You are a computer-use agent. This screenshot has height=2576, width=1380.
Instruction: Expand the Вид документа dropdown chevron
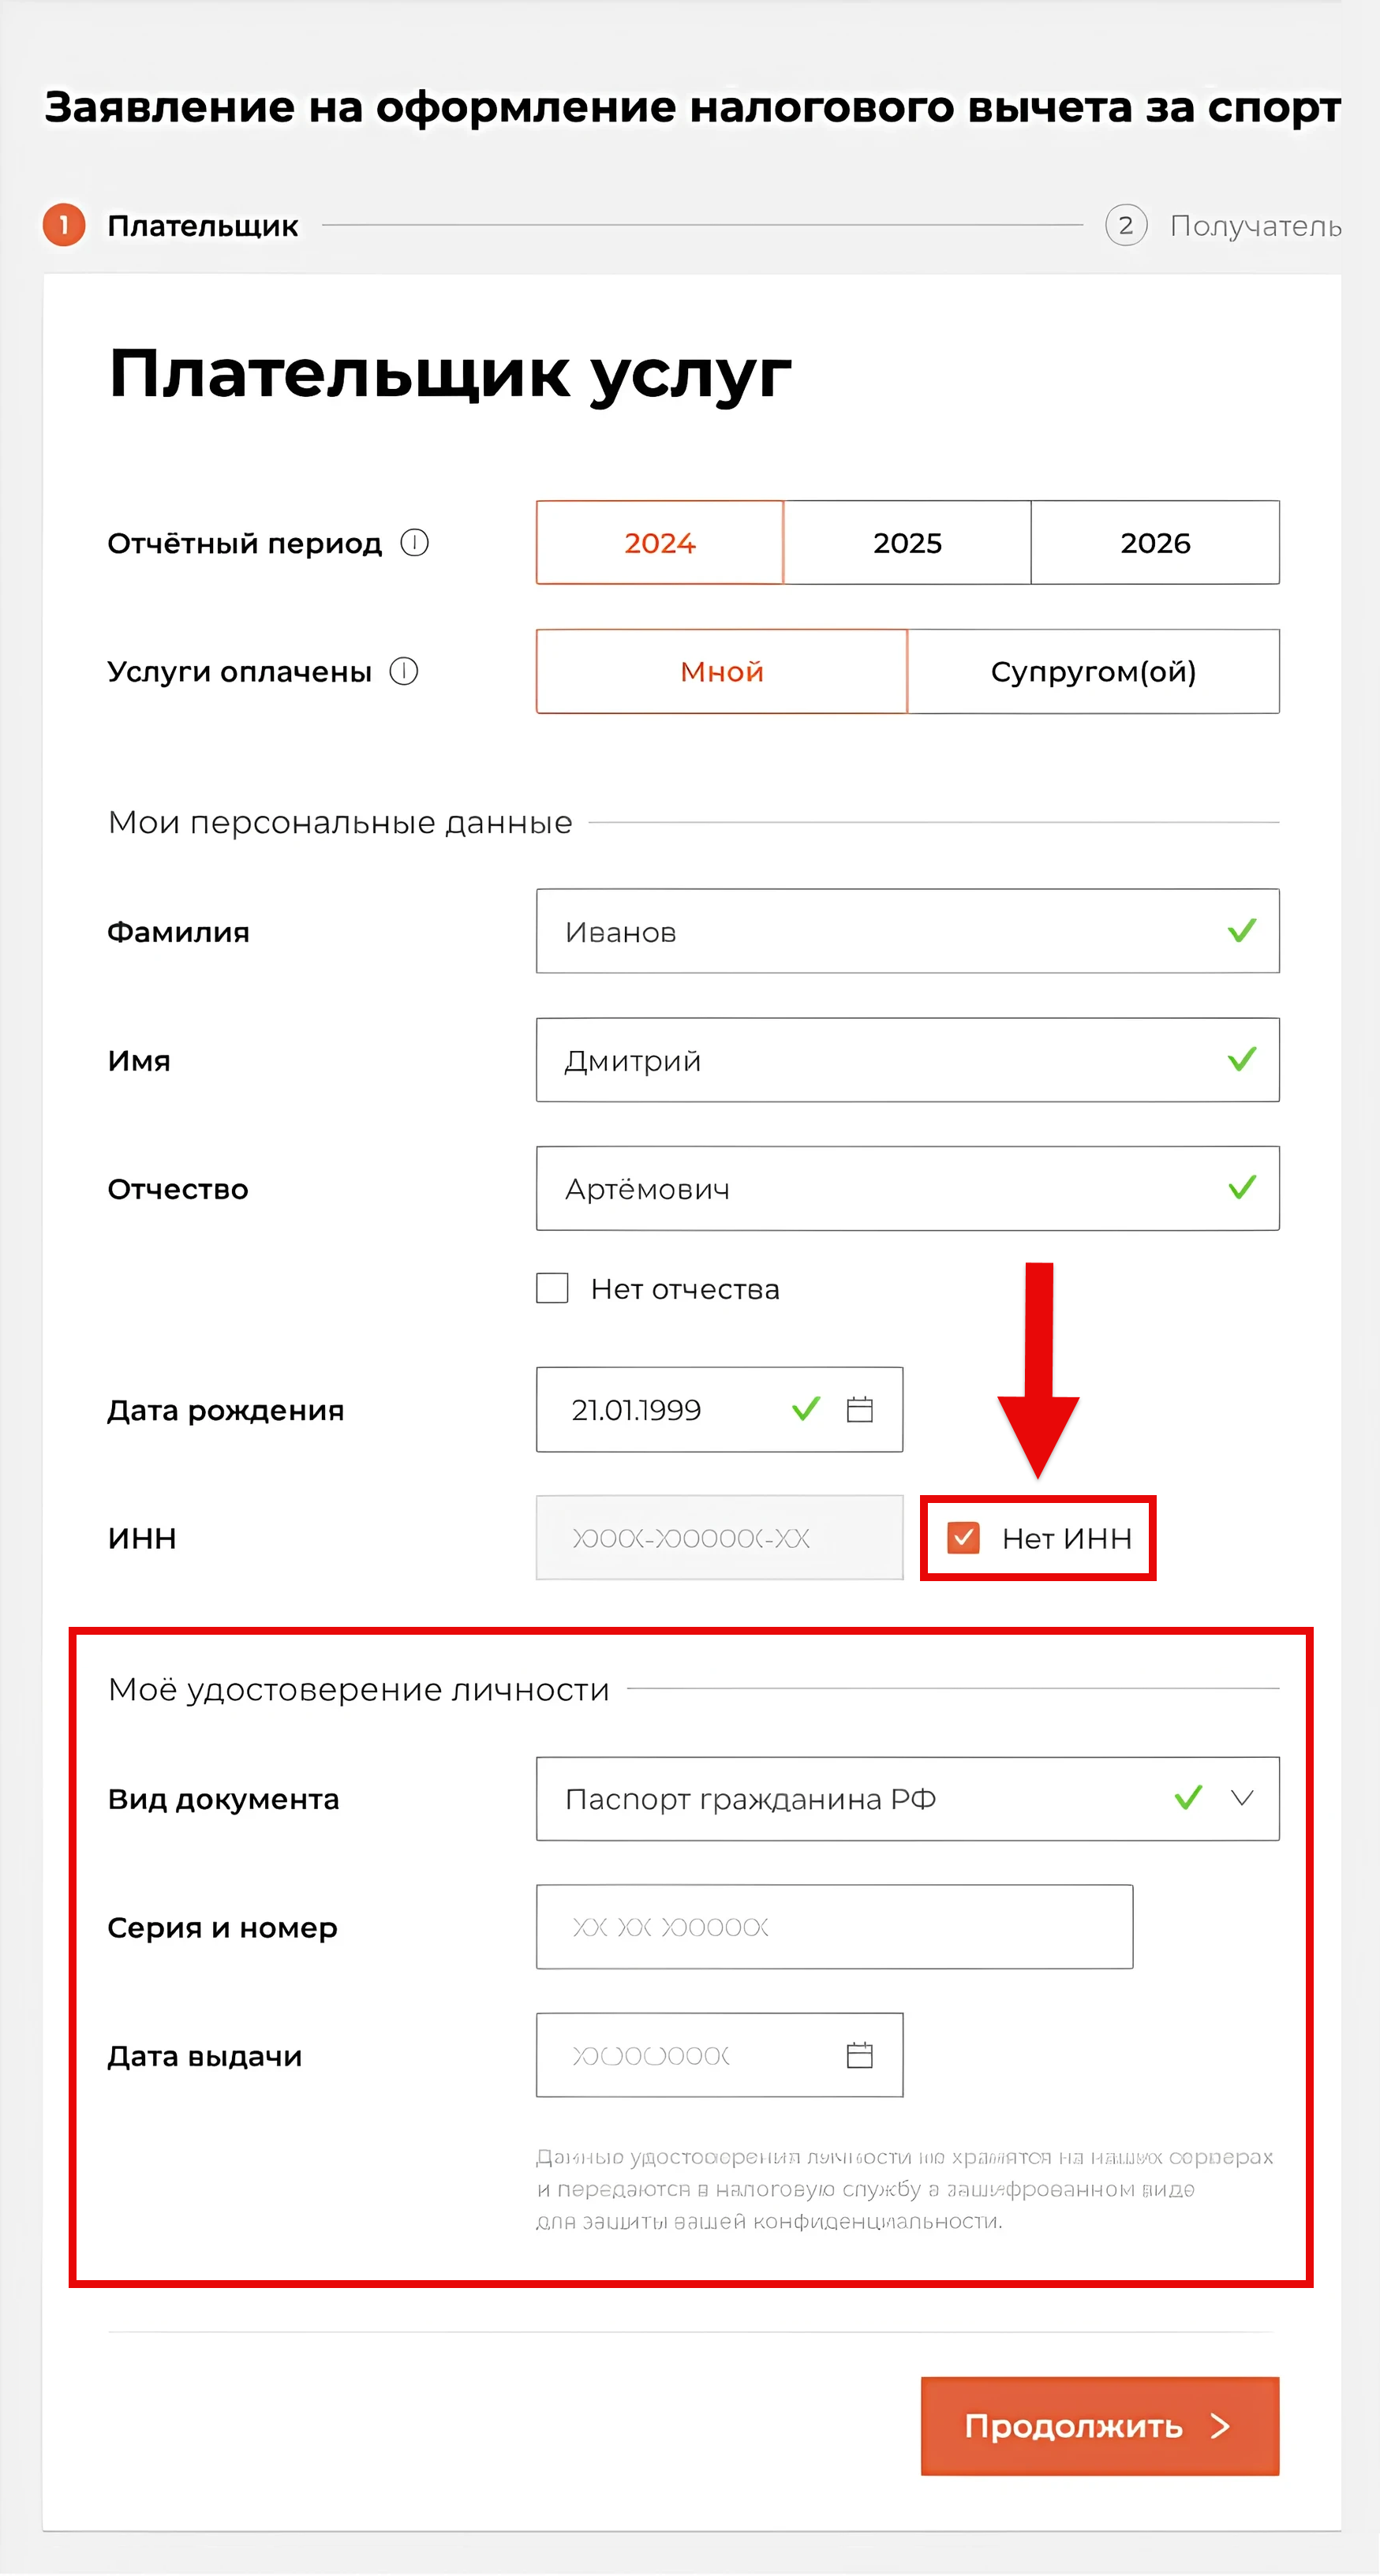pyautogui.click(x=1242, y=1798)
